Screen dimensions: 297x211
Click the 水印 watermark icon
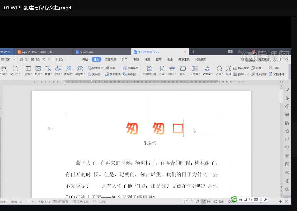point(172,70)
